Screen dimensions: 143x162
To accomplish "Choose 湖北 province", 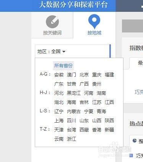I will (x=59, y=102).
